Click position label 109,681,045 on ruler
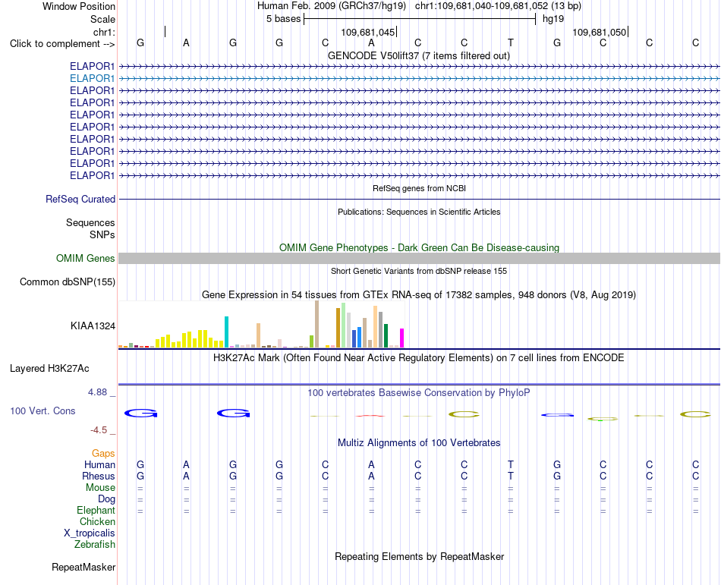 (368, 32)
